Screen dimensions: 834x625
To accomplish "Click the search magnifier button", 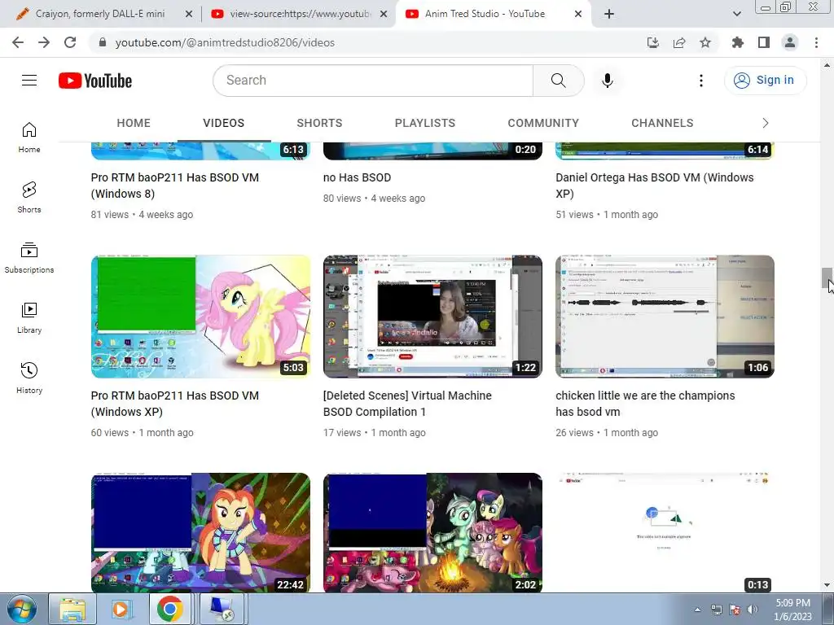I will click(558, 81).
